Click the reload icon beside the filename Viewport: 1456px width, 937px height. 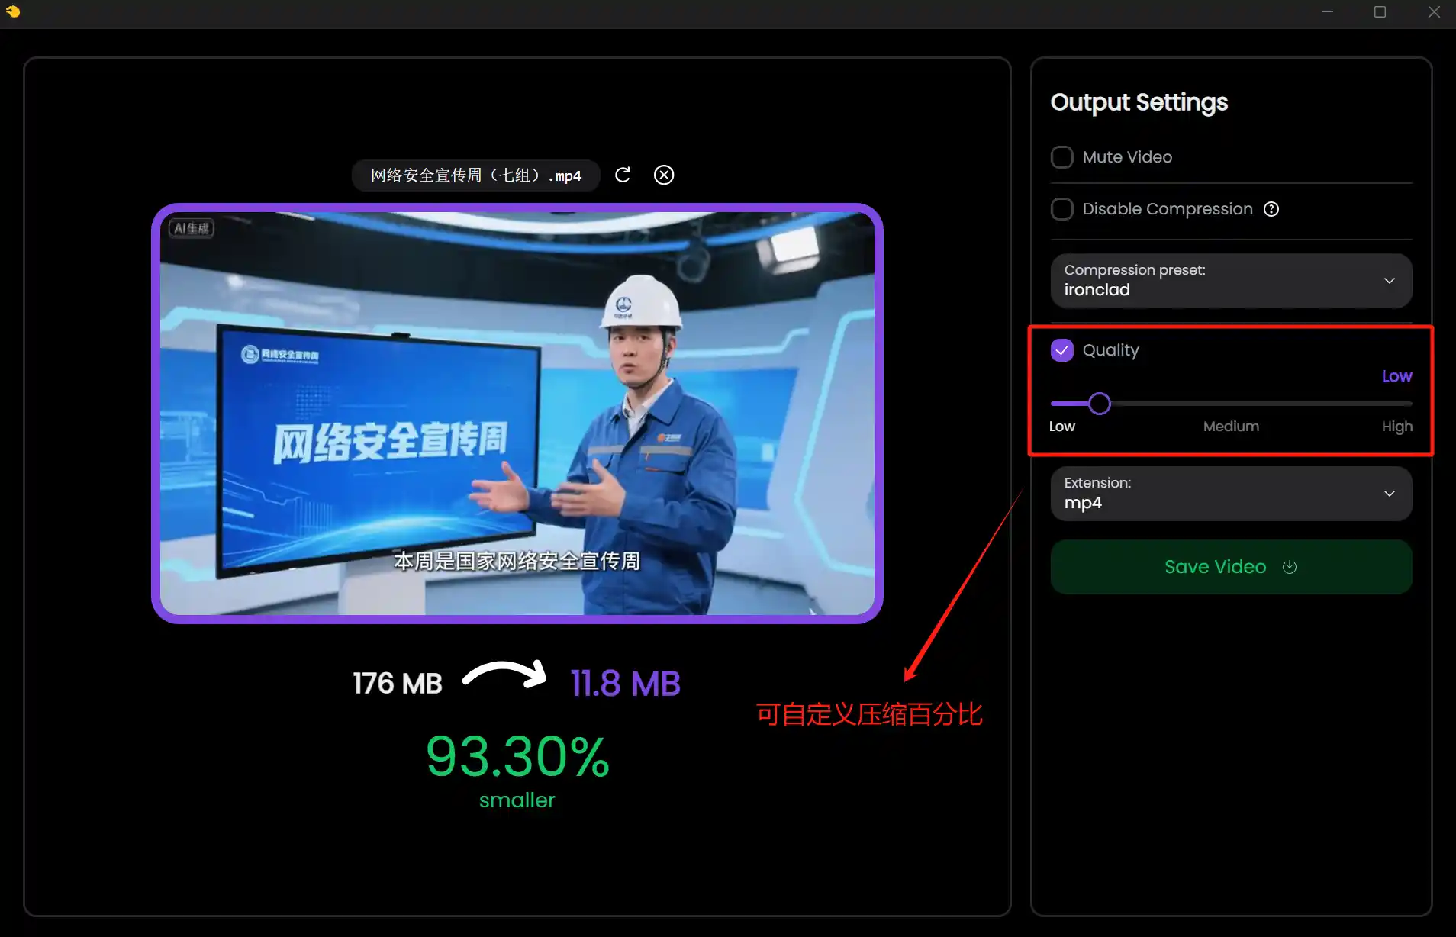click(623, 175)
